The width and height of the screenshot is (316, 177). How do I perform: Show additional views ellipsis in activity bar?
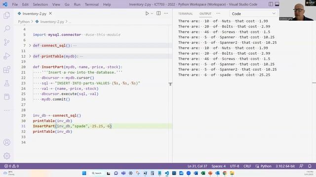(x=6, y=110)
